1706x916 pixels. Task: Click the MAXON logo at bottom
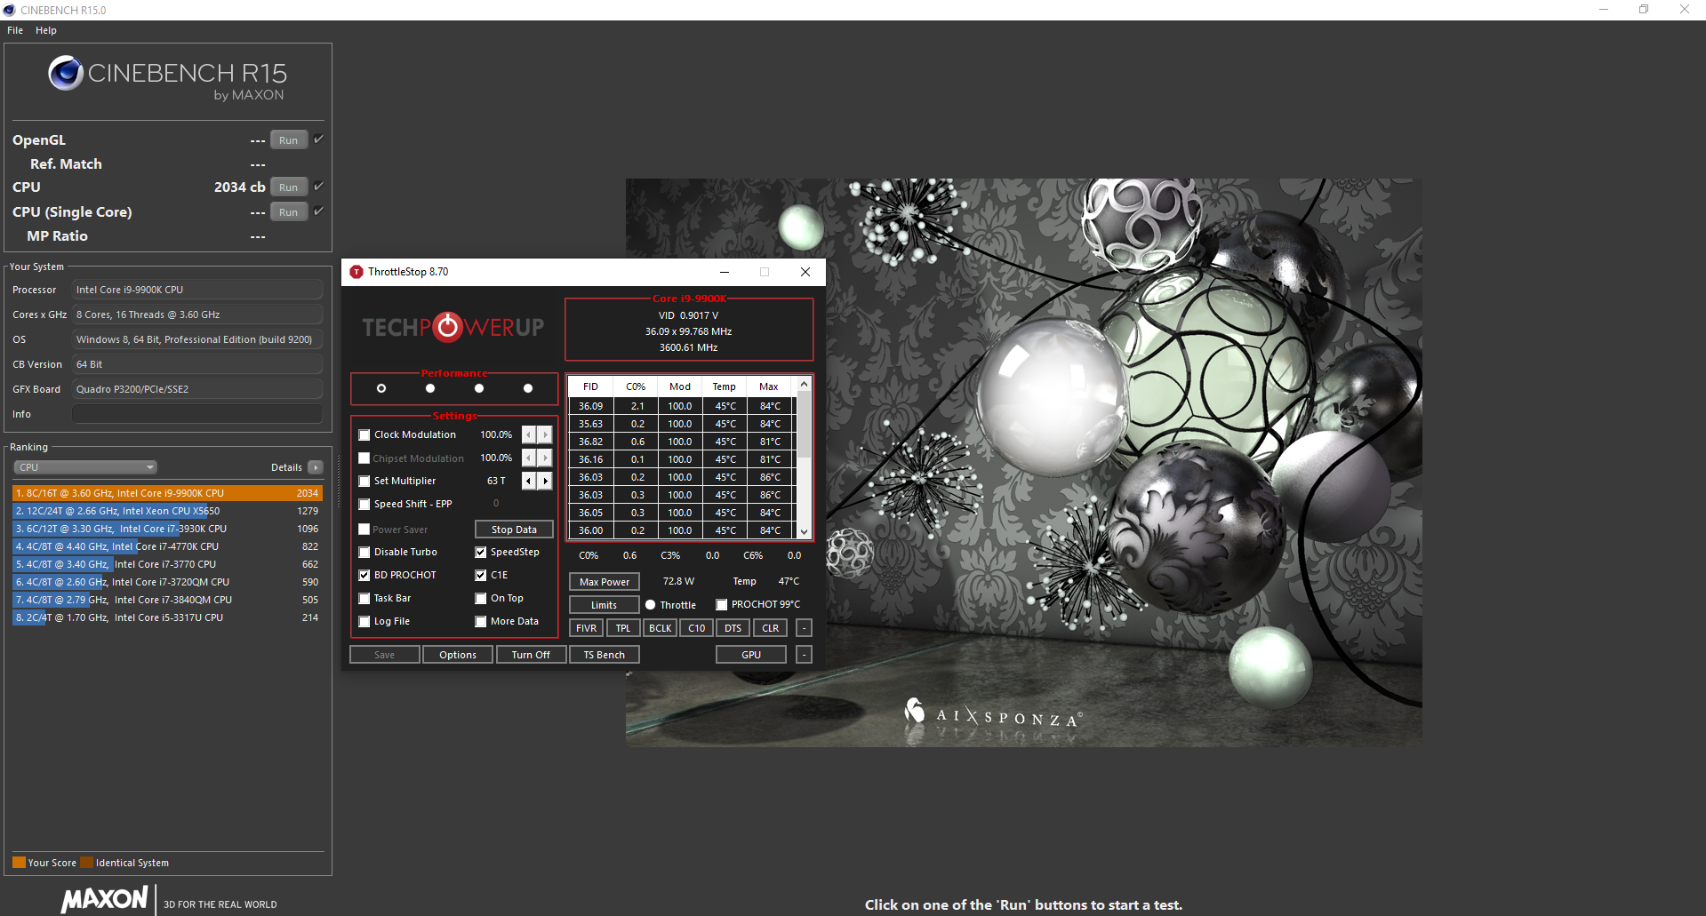coord(105,899)
